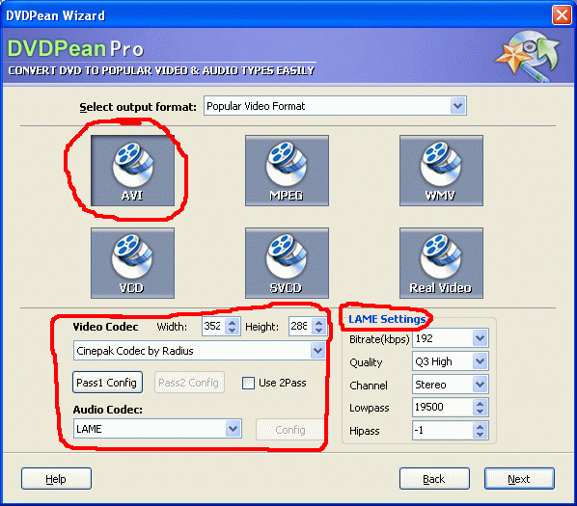
Task: Click the Pass1 Config button
Action: click(x=107, y=383)
